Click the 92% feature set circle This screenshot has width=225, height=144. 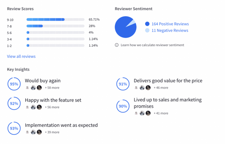[x=14, y=104]
